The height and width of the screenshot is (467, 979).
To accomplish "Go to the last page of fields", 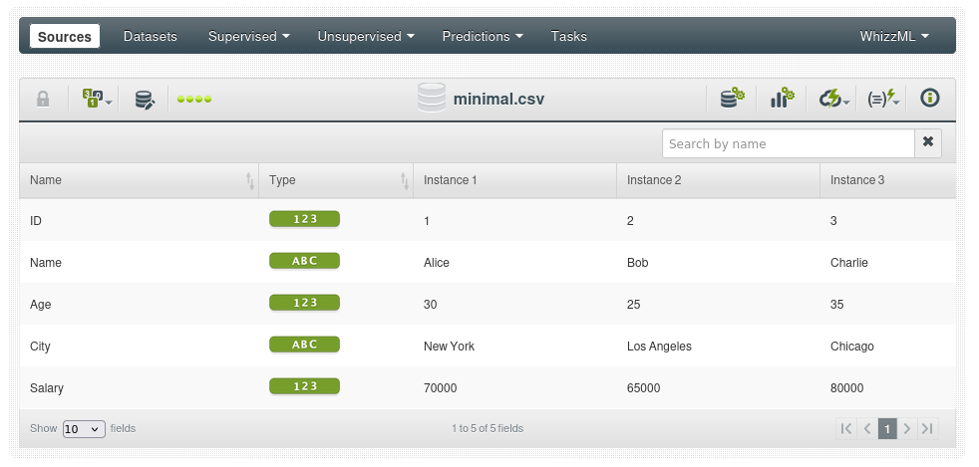I will [927, 428].
